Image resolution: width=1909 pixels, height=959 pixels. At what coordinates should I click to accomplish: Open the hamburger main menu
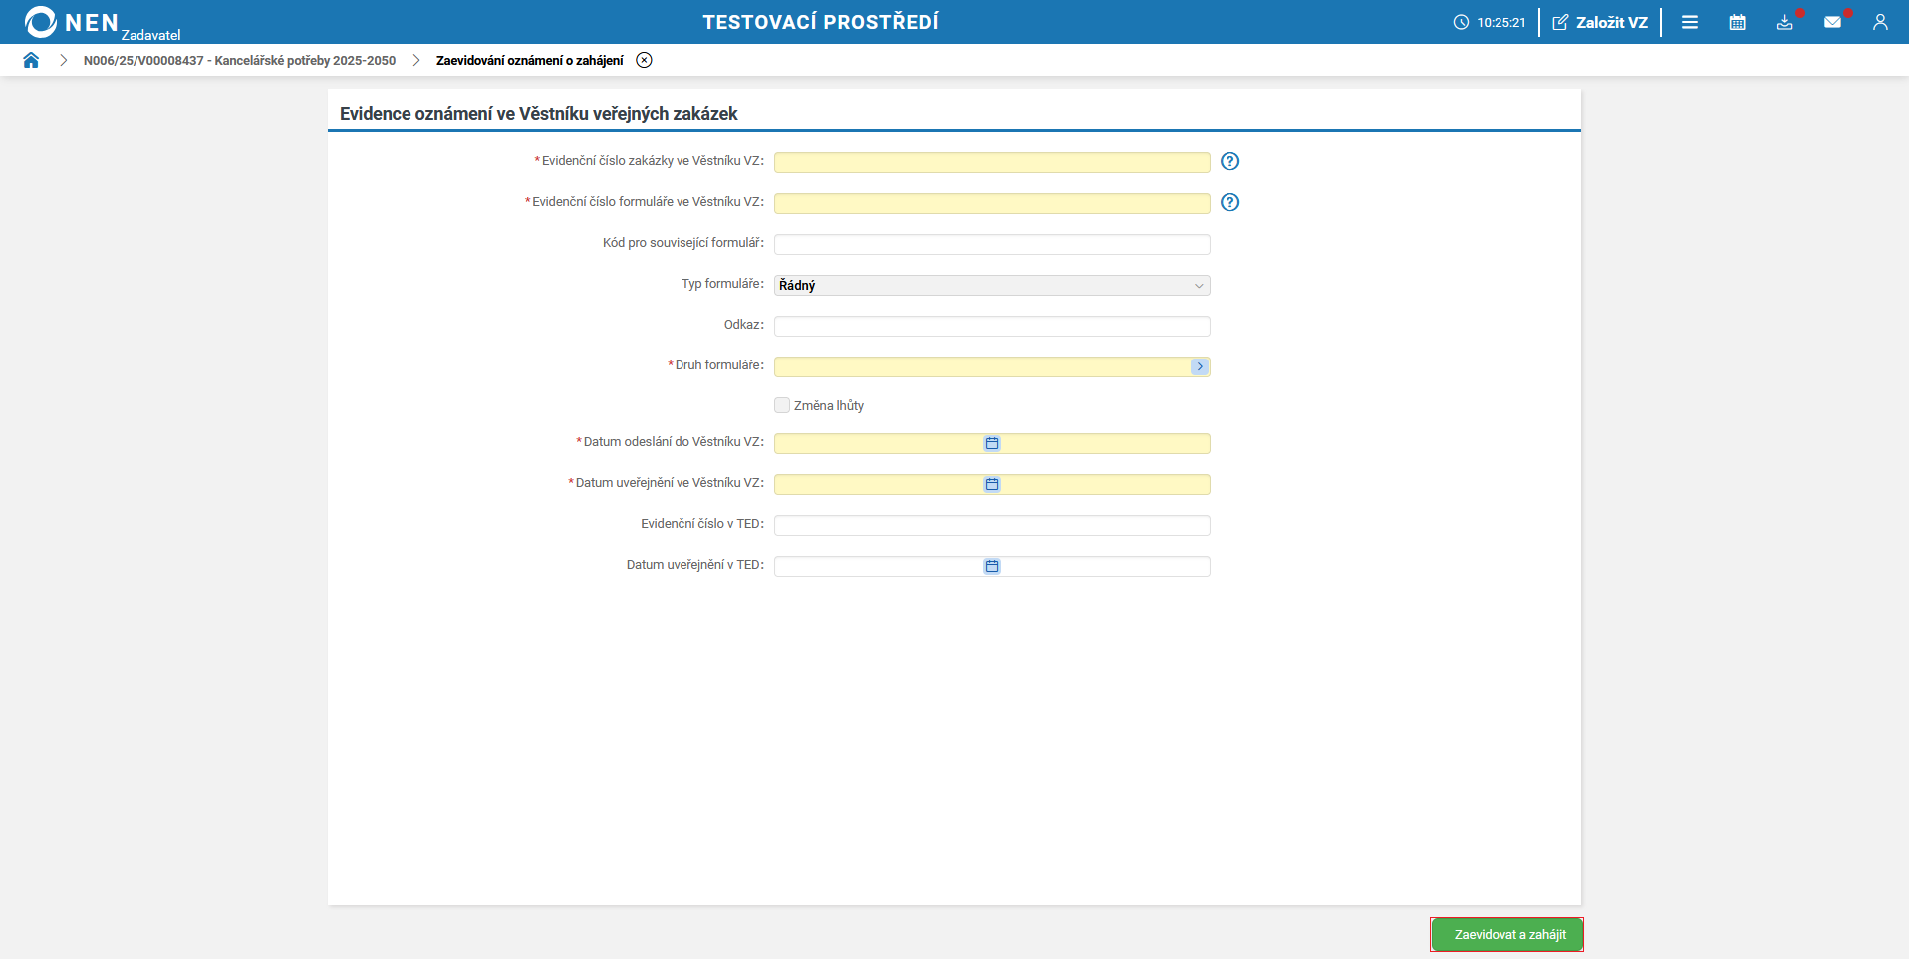coord(1690,21)
